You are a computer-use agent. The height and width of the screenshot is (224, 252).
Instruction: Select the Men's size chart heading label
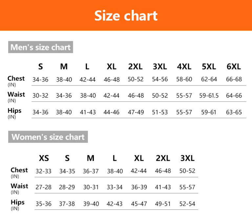coord(40,47)
